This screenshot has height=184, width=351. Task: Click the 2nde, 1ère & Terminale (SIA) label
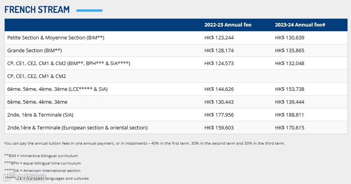click(40, 115)
